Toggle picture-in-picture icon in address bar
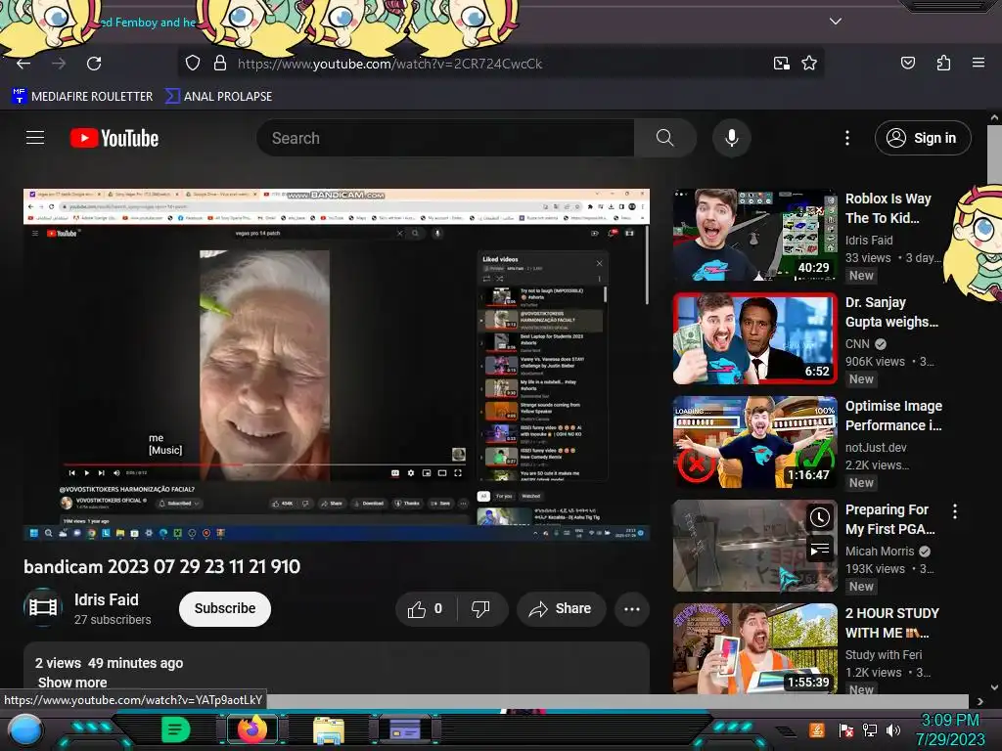1002x751 pixels. pyautogui.click(x=781, y=64)
